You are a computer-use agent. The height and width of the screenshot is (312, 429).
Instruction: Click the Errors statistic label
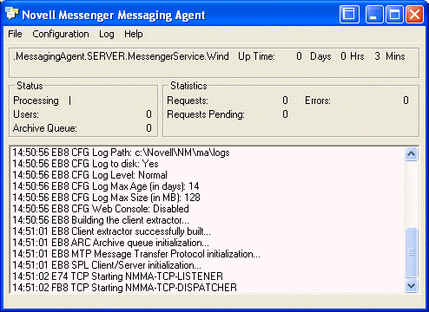point(318,101)
